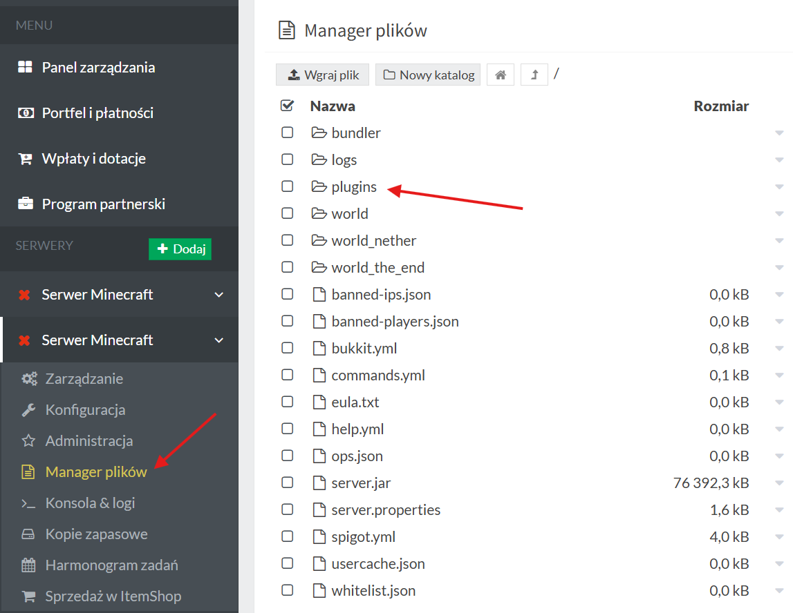Click the Portfel i płatności money icon
793x613 pixels.
(25, 113)
